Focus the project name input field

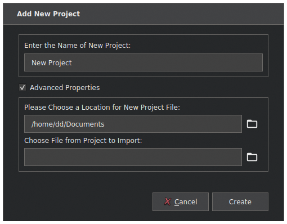[x=143, y=62]
